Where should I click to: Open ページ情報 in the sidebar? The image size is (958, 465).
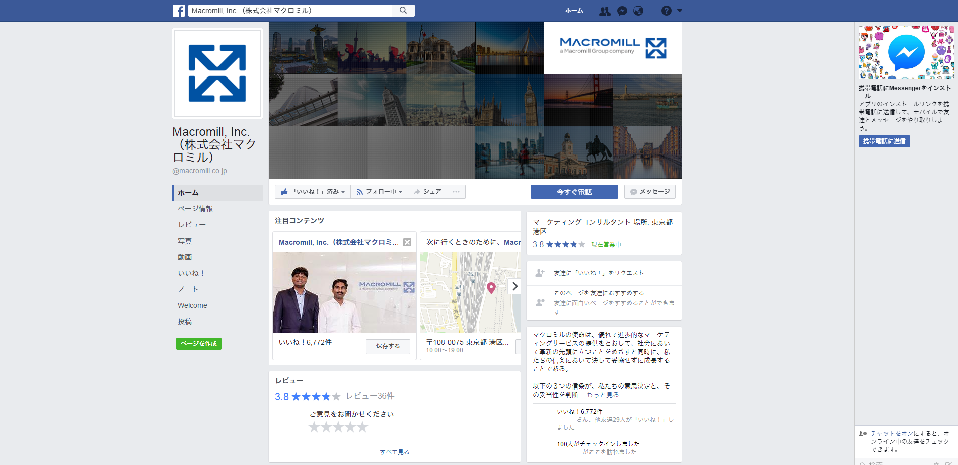(x=195, y=209)
